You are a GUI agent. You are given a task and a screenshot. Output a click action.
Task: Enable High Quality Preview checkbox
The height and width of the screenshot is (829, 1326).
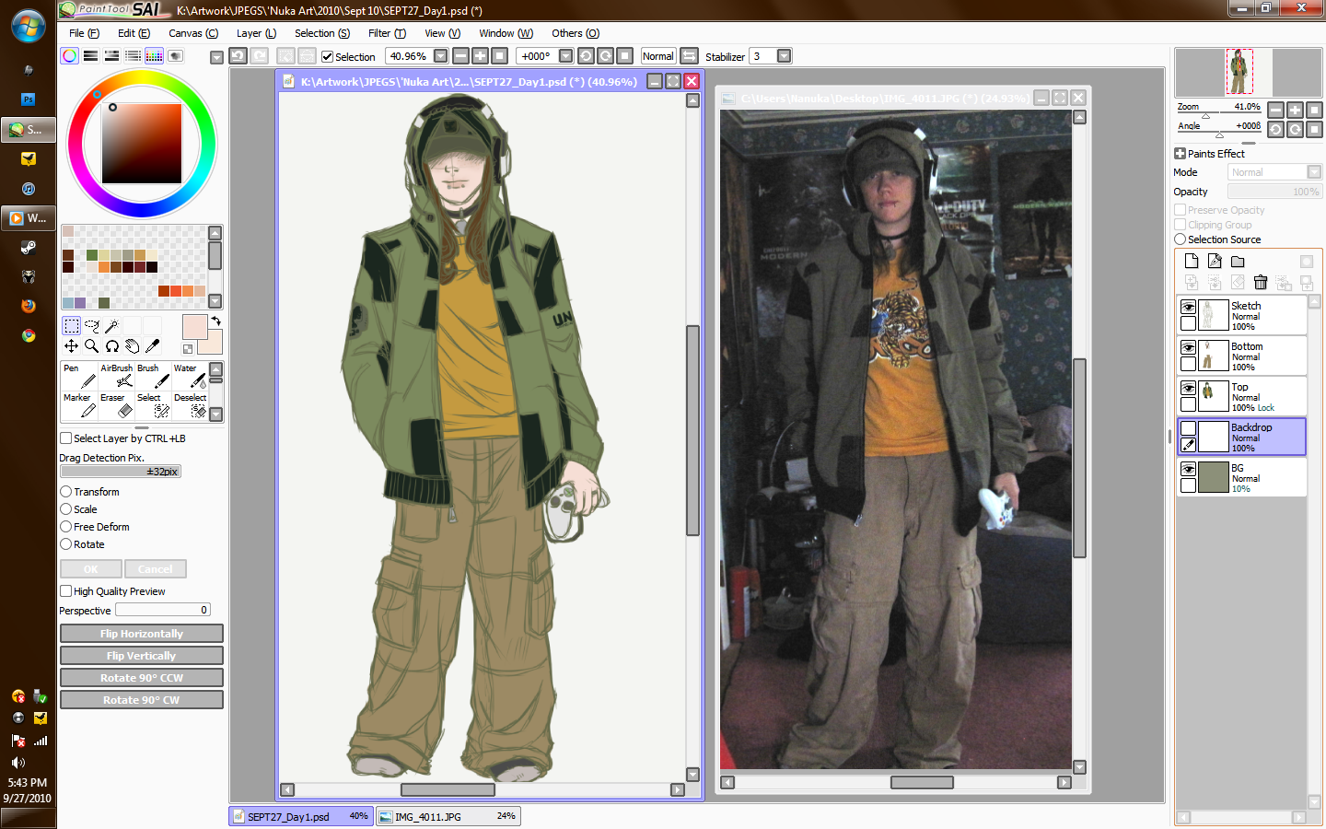[66, 591]
